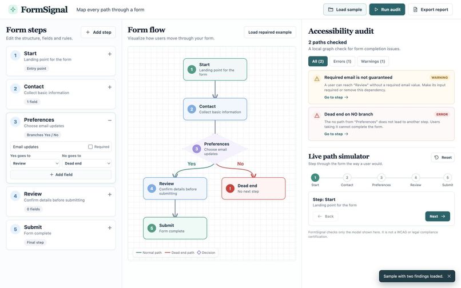
Task: Collapse the Preferences step card
Action: pos(110,121)
